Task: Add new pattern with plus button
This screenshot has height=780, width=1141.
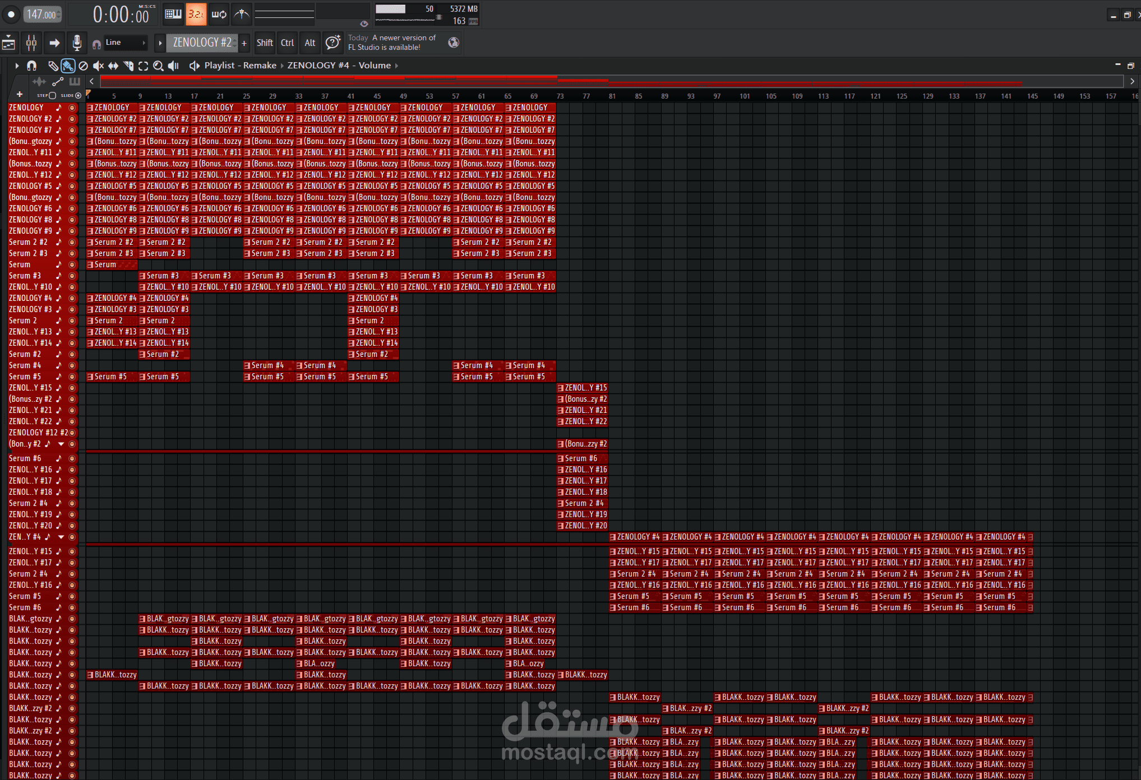Action: click(244, 43)
